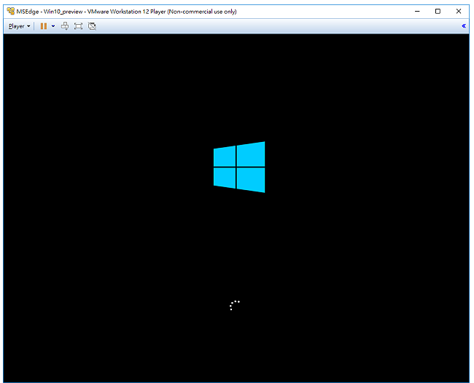
Task: Minimize the VMware Player window
Action: (417, 12)
